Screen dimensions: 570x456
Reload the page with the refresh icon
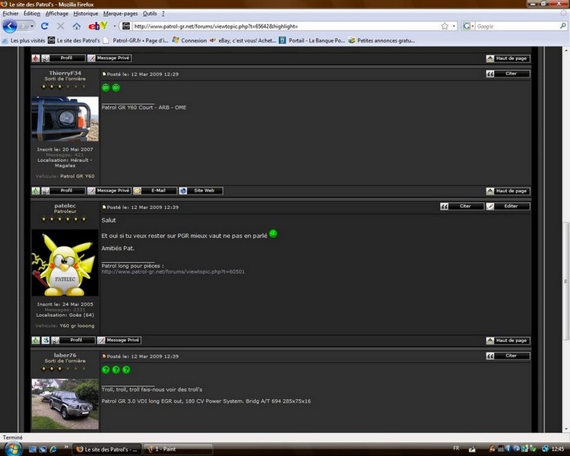(45, 26)
